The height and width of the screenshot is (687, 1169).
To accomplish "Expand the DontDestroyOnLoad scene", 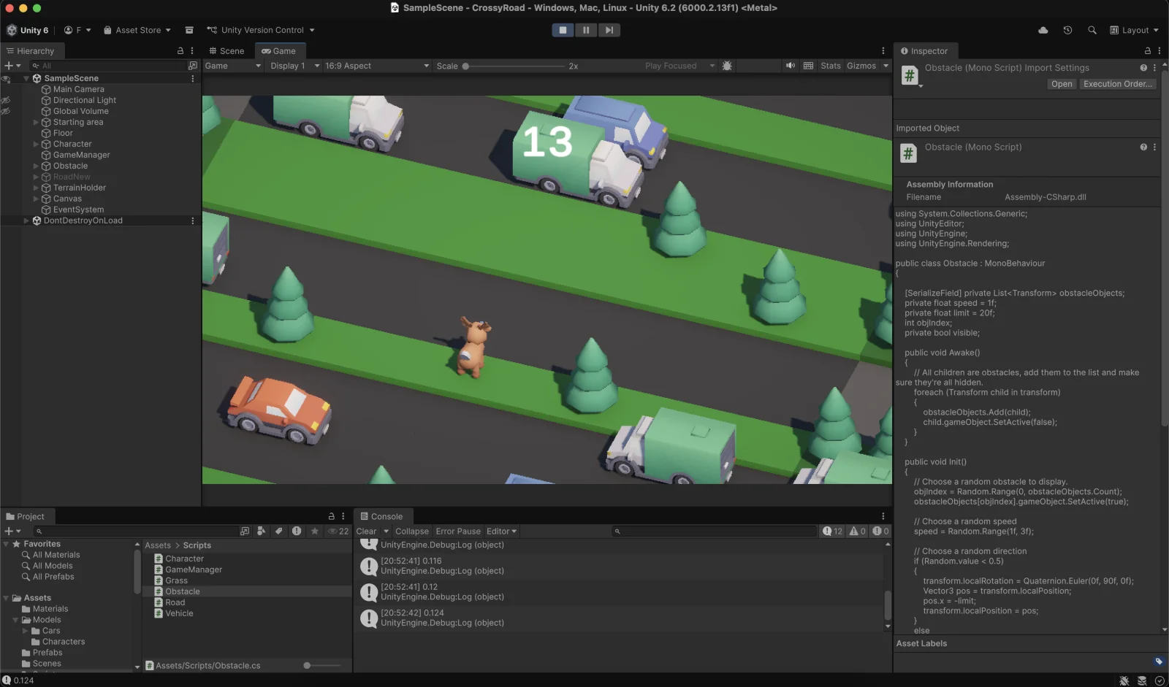I will (x=26, y=220).
